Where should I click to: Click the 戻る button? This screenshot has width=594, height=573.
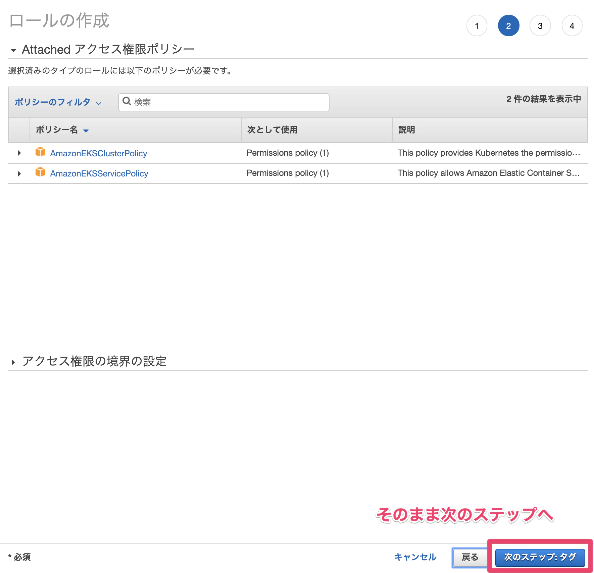pyautogui.click(x=470, y=557)
